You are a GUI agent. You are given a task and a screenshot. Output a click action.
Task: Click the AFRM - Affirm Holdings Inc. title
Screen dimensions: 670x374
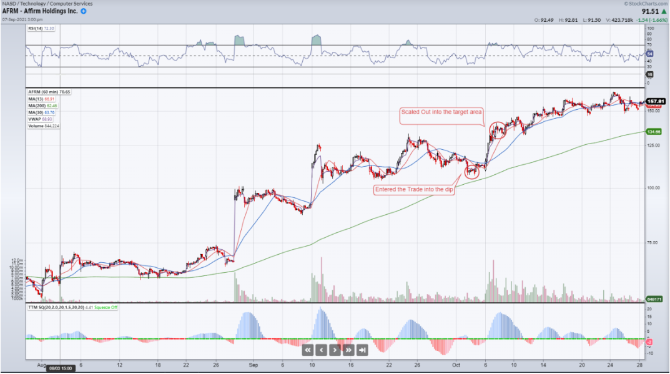coord(40,11)
